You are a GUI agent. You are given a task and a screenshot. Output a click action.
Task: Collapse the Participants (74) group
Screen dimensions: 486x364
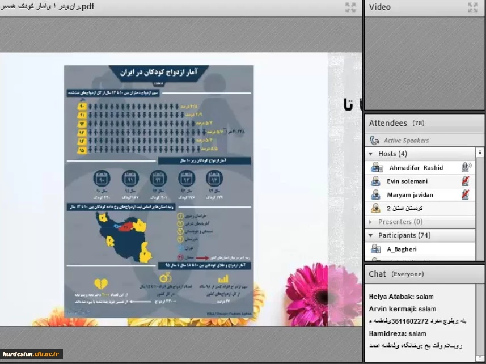371,235
